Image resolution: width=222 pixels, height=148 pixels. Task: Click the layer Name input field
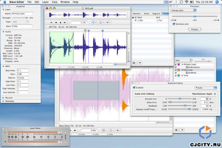tap(22, 14)
